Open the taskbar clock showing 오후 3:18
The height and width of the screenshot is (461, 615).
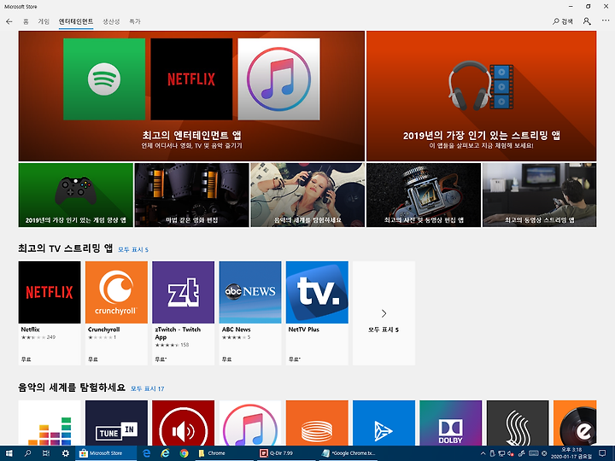571,453
